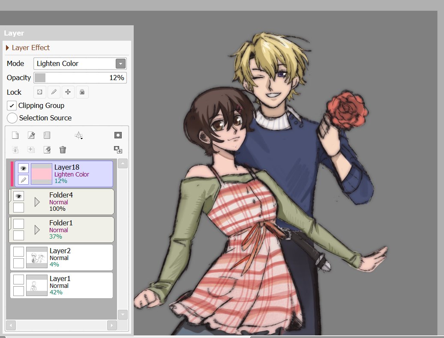Image resolution: width=444 pixels, height=338 pixels.
Task: Delete layer using the trash icon
Action: pyautogui.click(x=63, y=150)
